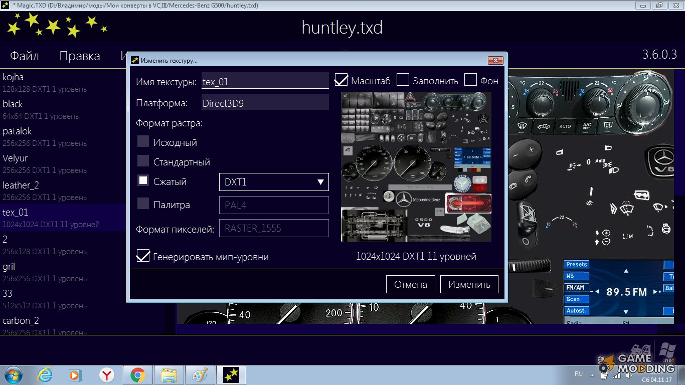Launch Google Chrome from the taskbar
The width and height of the screenshot is (685, 385).
138,375
